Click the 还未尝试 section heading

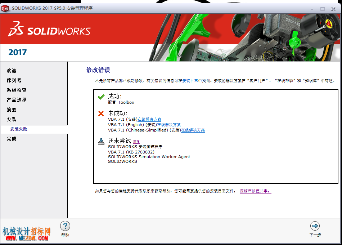coord(120,141)
